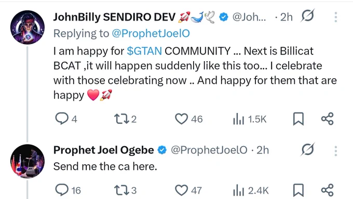
Task: Reply to Prophet Joel Ogebe's tweet
Action: [62, 190]
